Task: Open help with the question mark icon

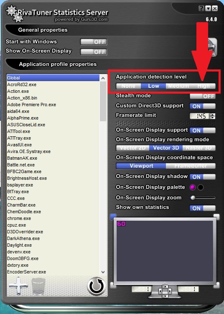Action: click(x=201, y=8)
